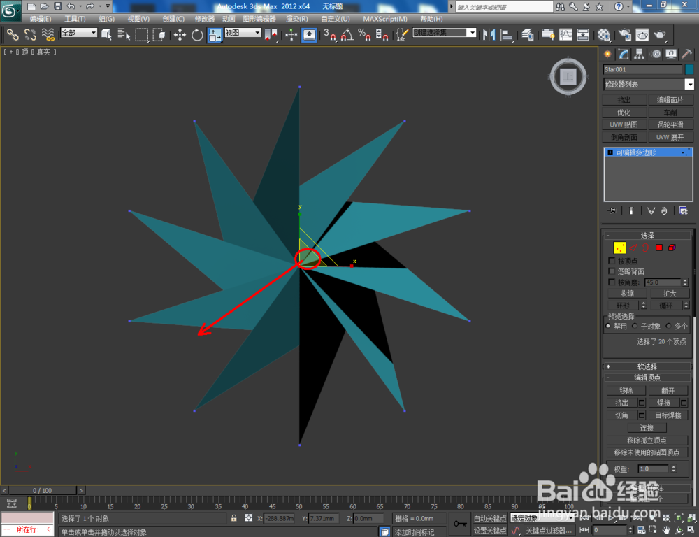Enable the 按顶点 checkbox
Image resolution: width=699 pixels, height=537 pixels.
612,261
